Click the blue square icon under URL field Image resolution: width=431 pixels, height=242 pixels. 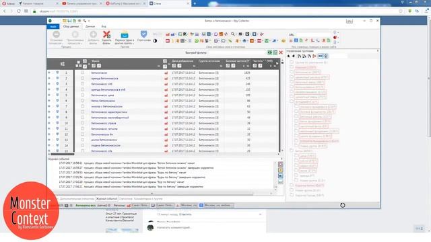296,40
